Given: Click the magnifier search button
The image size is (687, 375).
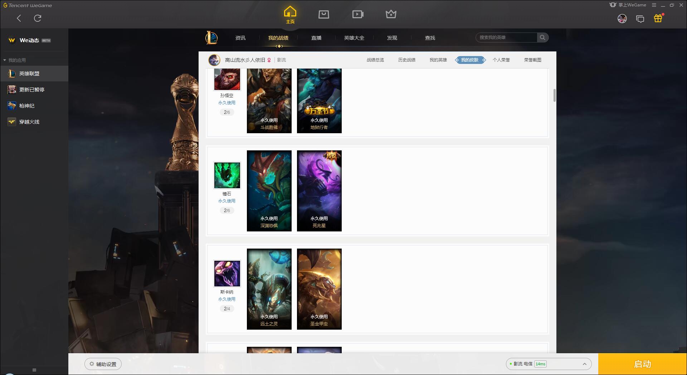Looking at the screenshot, I should tap(542, 37).
